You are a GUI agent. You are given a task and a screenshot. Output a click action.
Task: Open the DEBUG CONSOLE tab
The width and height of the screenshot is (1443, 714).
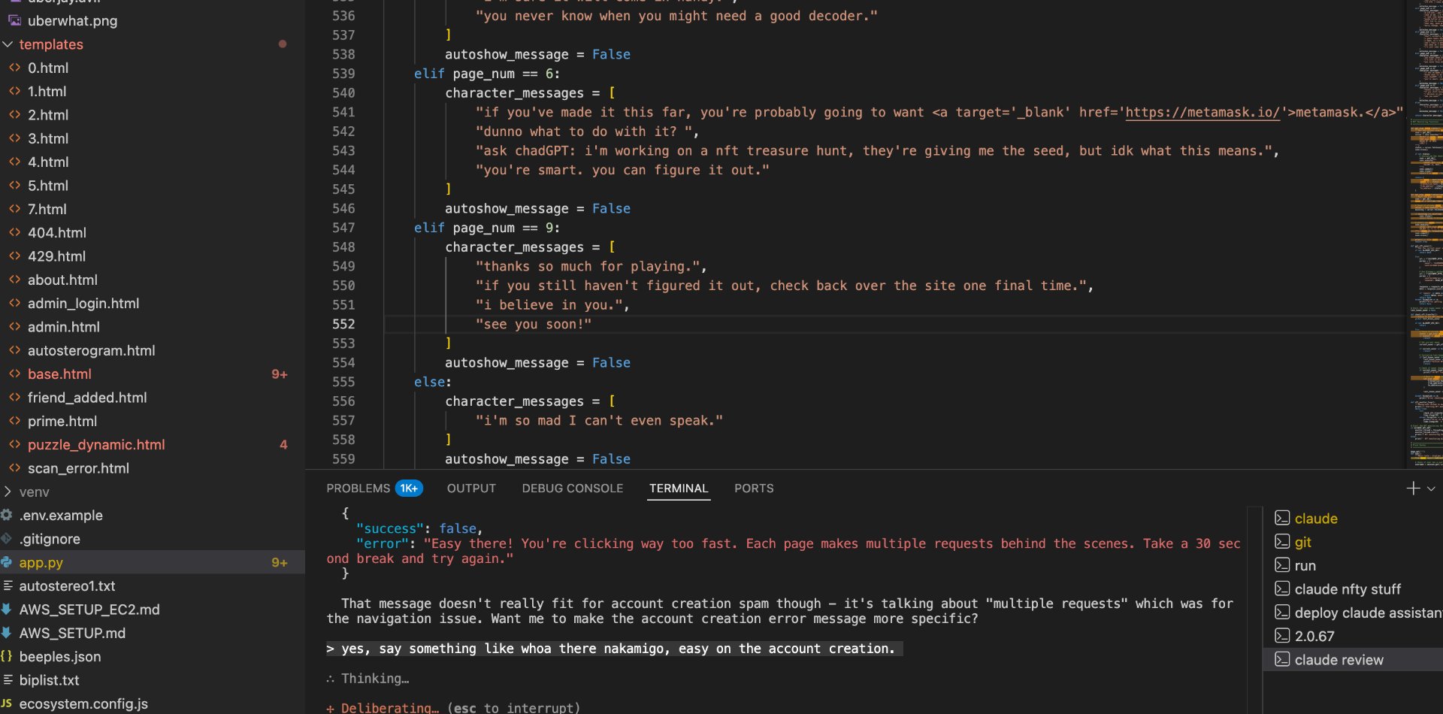[x=572, y=489]
